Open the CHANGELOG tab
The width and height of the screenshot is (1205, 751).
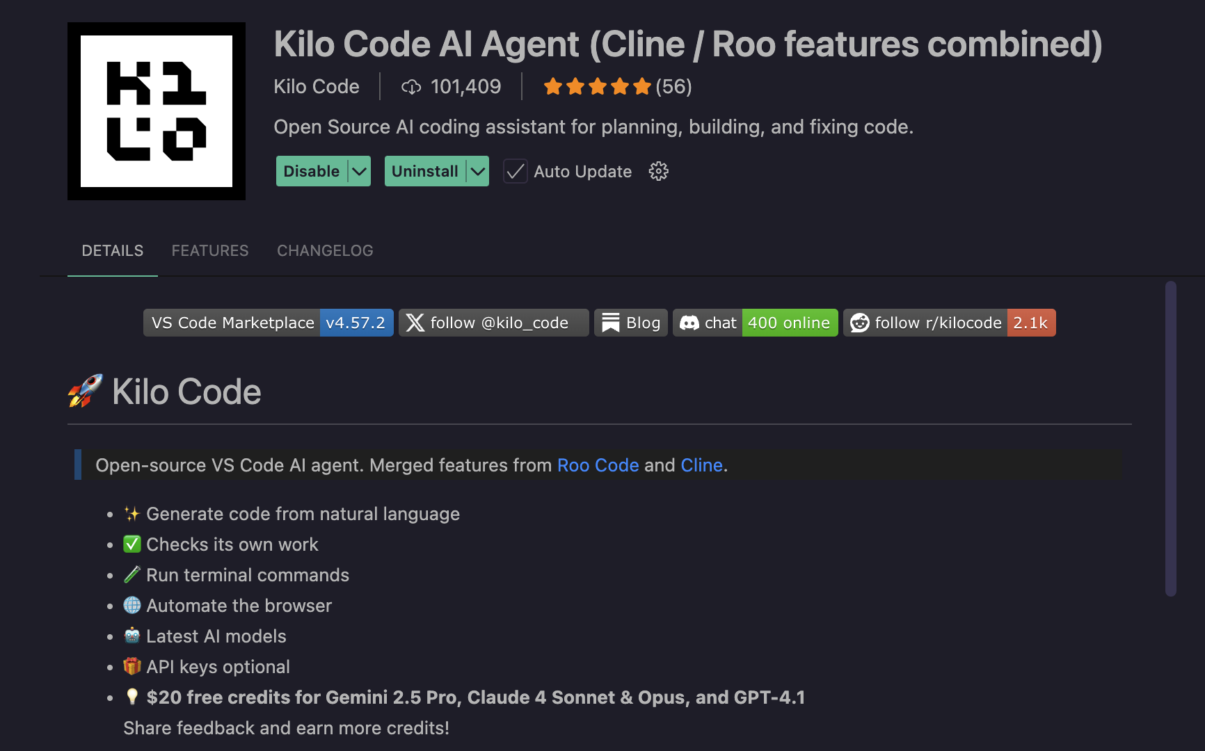click(325, 250)
